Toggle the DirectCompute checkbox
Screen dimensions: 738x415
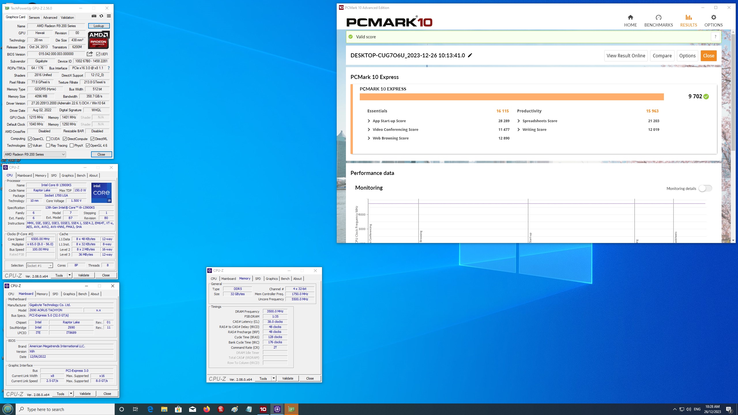click(x=65, y=139)
